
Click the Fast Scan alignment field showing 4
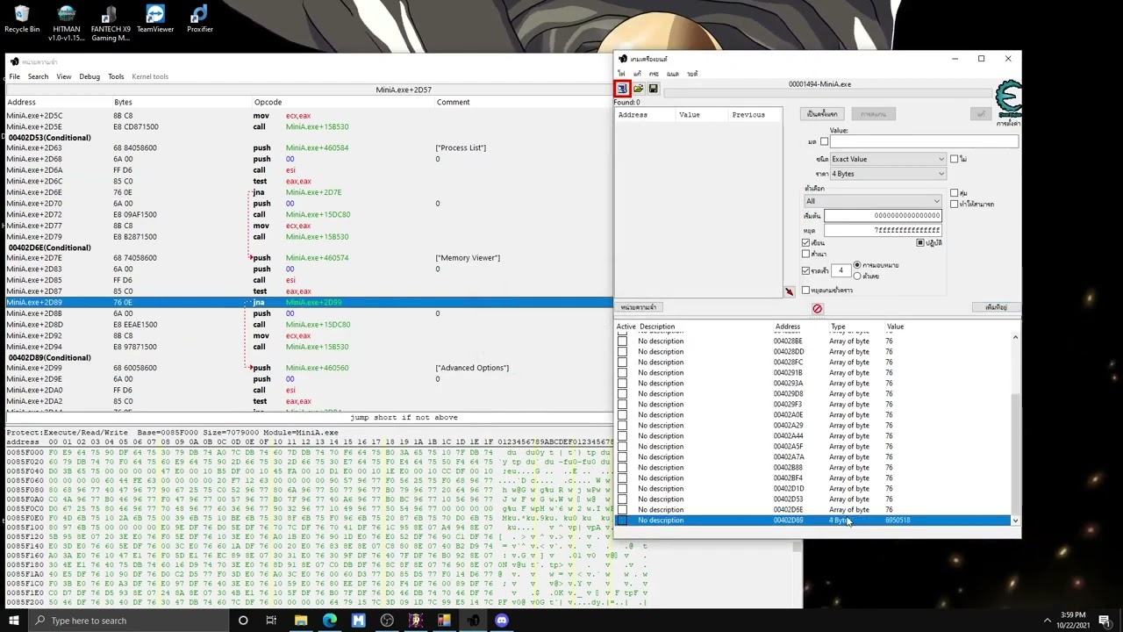tap(840, 270)
